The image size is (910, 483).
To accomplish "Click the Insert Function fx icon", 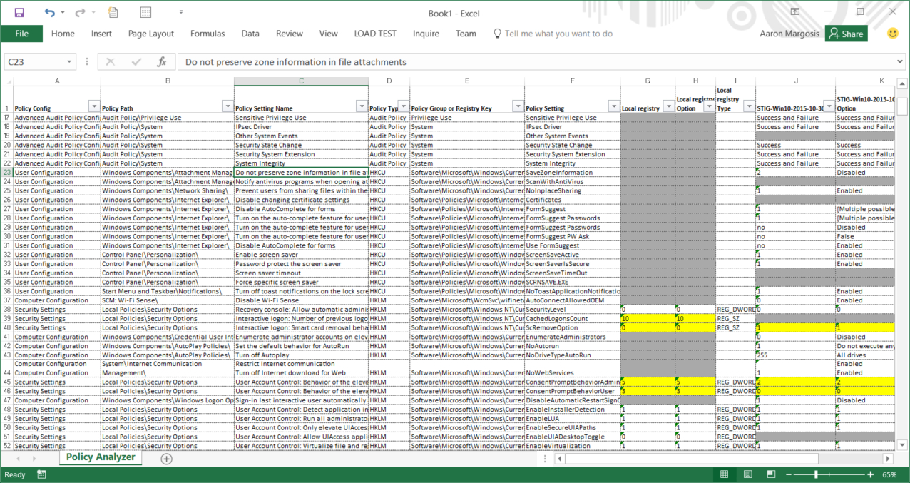I will point(162,62).
